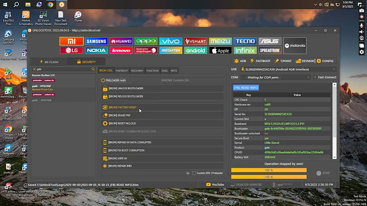Show hidden icons in system tray
367x206 pixels.
coord(316,5)
